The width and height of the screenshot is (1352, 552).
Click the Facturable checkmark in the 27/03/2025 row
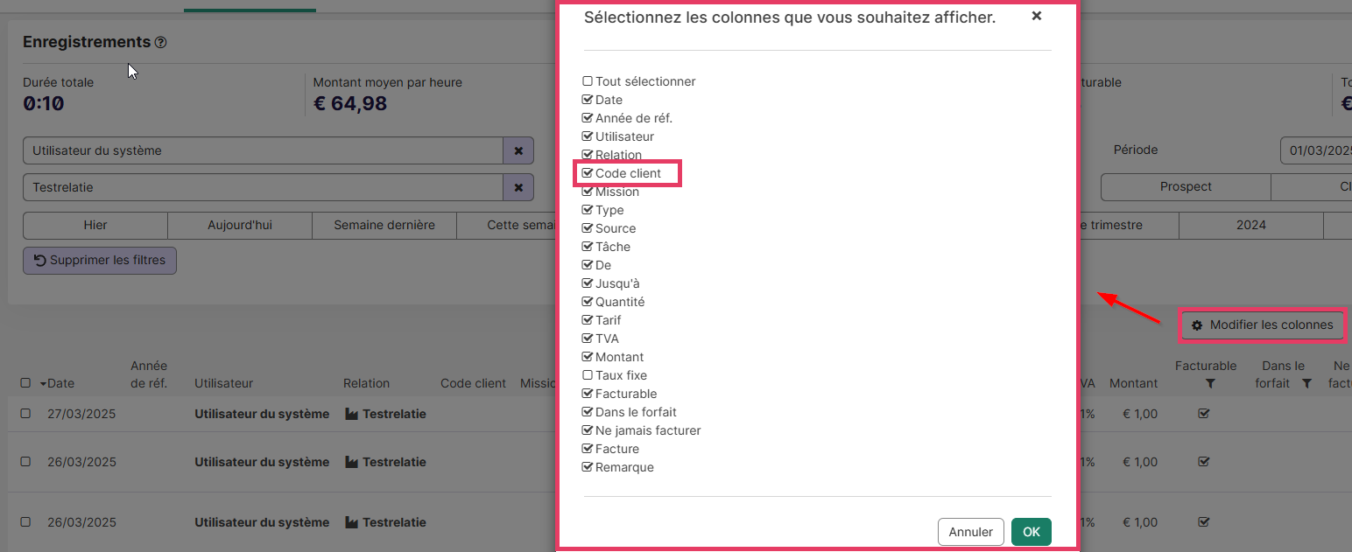coord(1204,414)
